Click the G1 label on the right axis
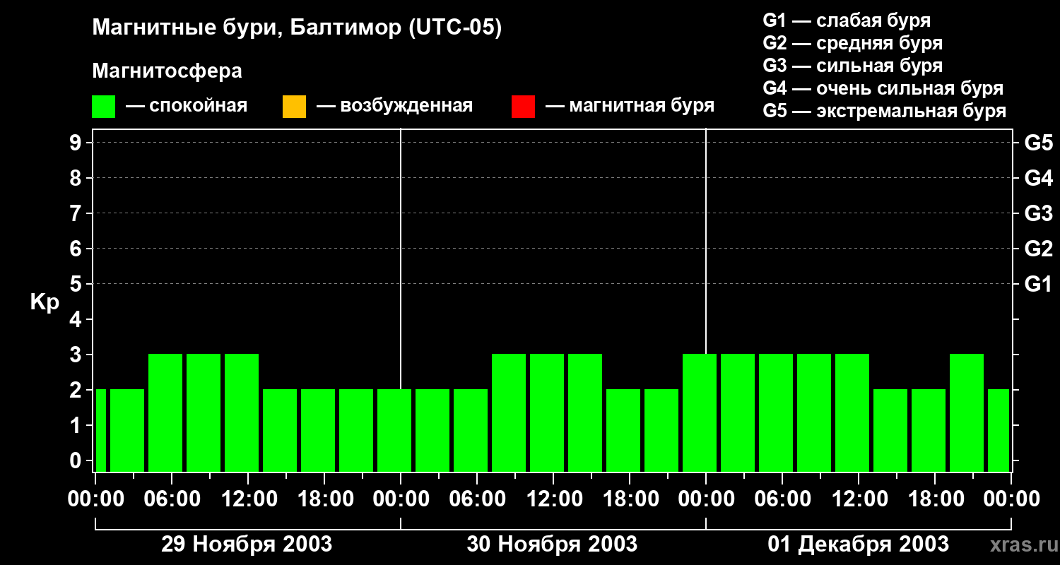The image size is (1060, 565). 1038,284
